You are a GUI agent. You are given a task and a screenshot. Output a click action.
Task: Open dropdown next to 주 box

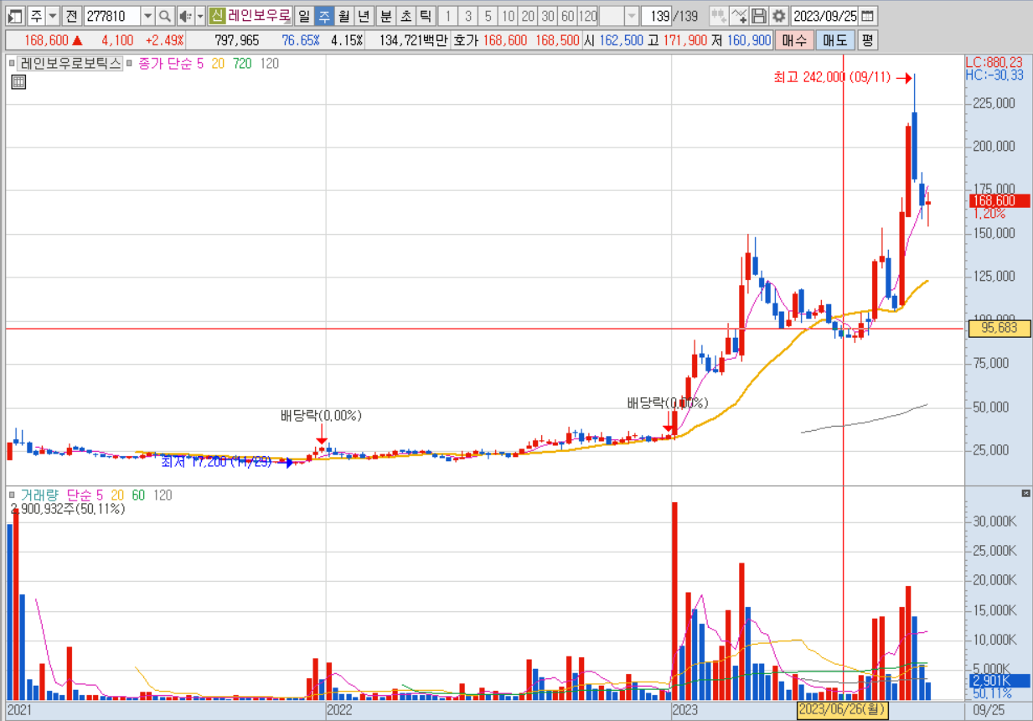(52, 15)
